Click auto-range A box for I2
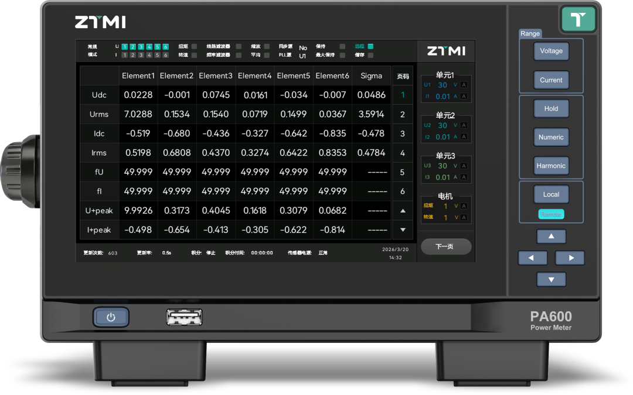The image size is (633, 395). 464,136
